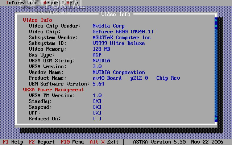Click the Bus Type label
The image size is (232, 145).
[42, 55]
